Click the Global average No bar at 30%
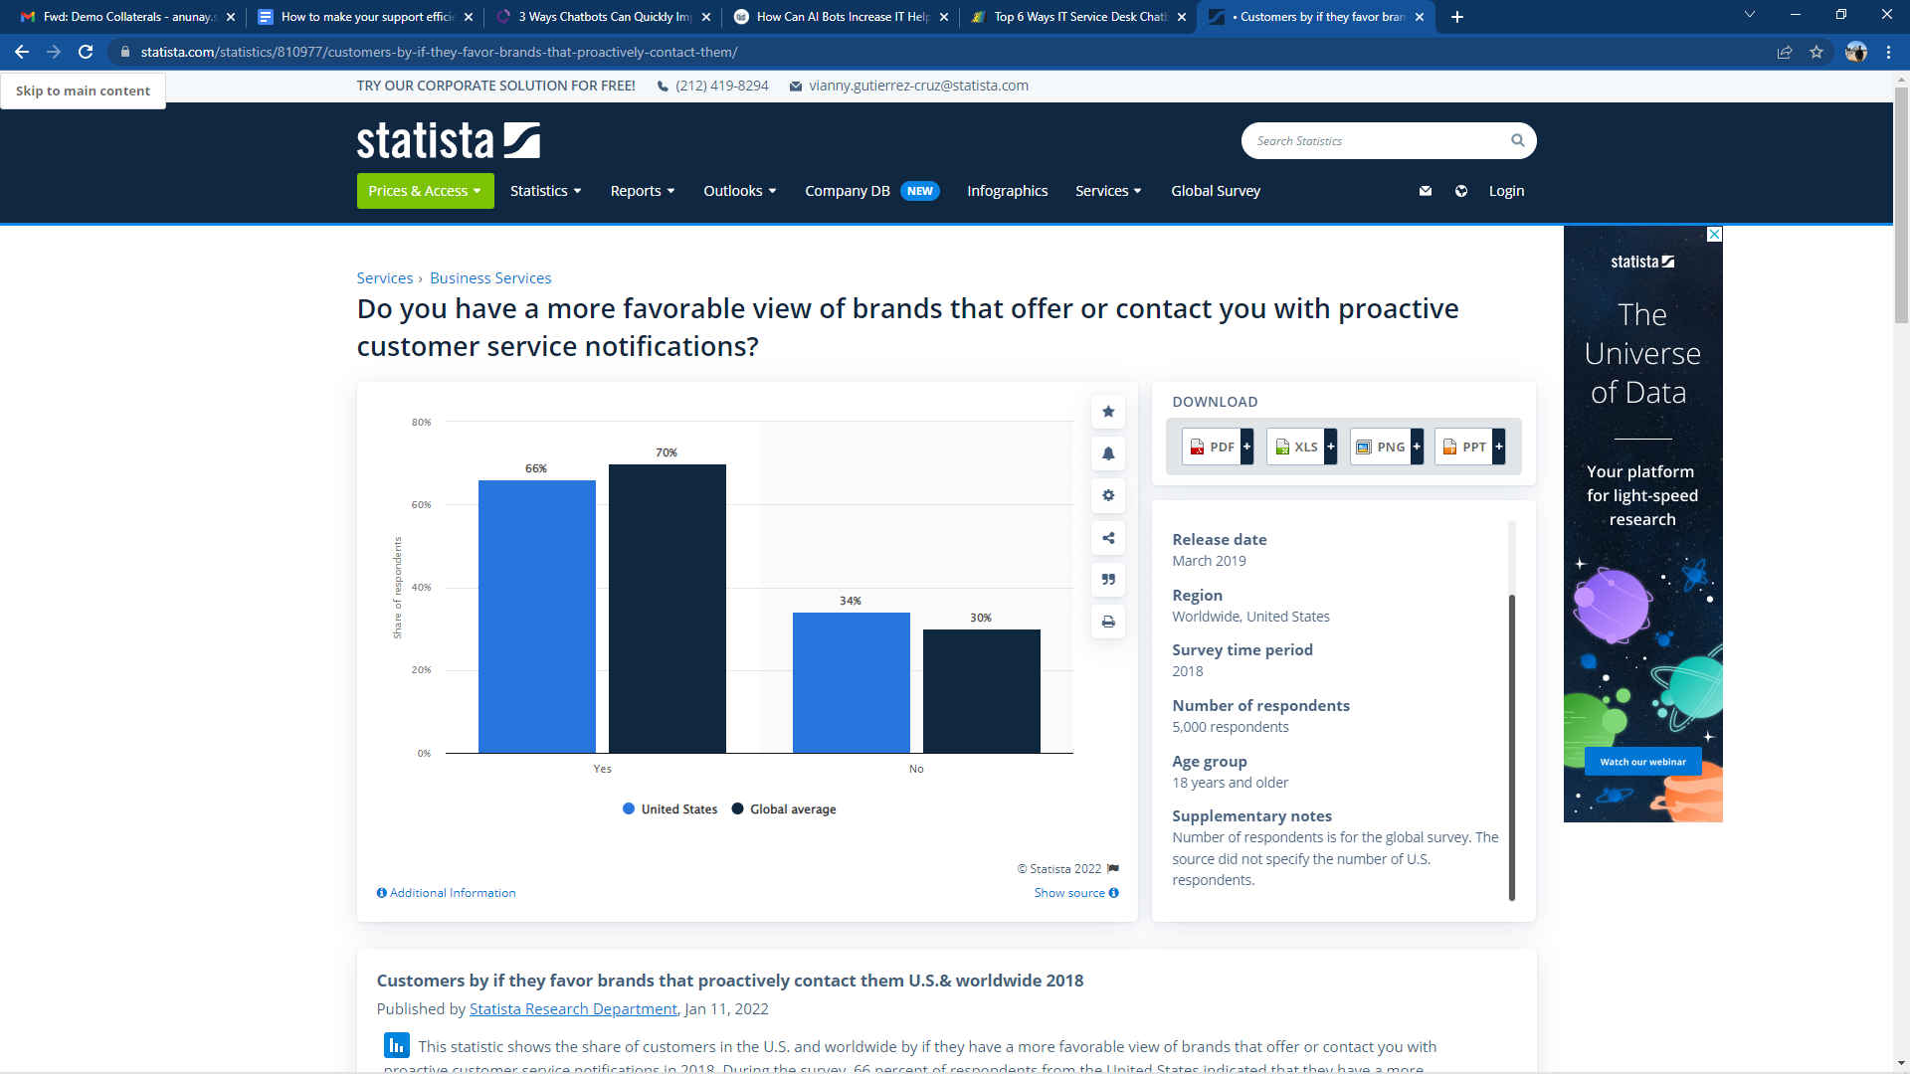 coord(982,691)
